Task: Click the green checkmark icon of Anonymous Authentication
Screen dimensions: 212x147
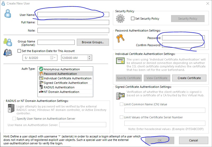Action: [41, 69]
